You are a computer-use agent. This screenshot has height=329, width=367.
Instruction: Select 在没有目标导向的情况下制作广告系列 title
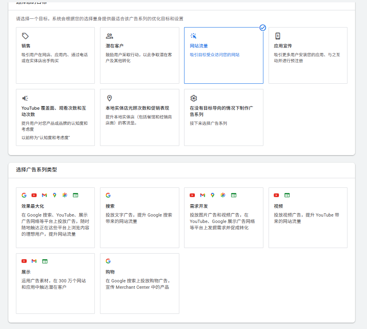point(222,111)
